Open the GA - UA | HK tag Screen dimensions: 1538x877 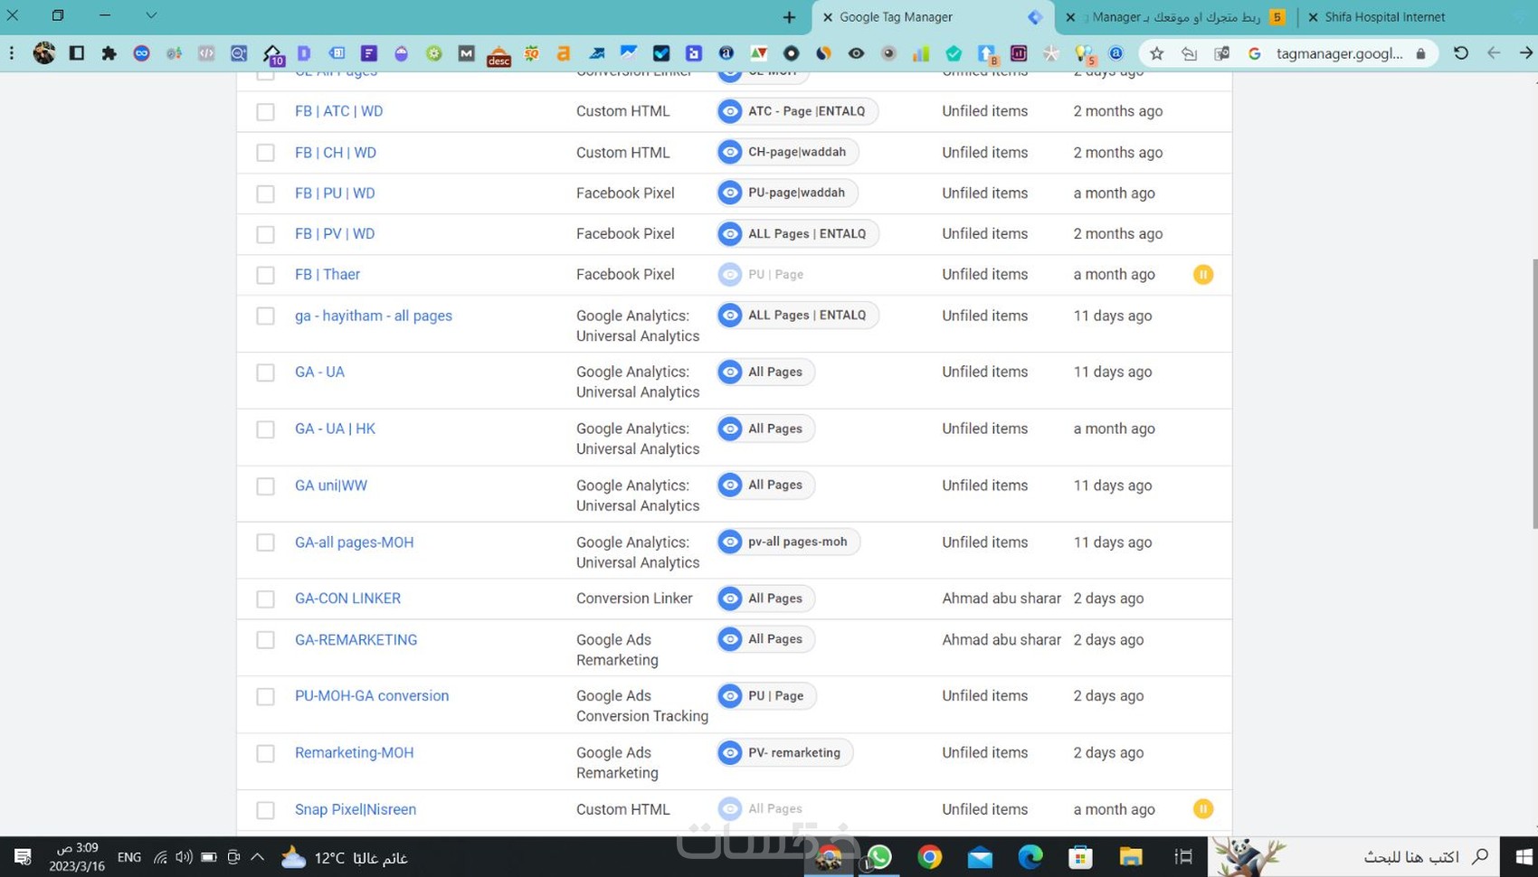[x=335, y=429]
